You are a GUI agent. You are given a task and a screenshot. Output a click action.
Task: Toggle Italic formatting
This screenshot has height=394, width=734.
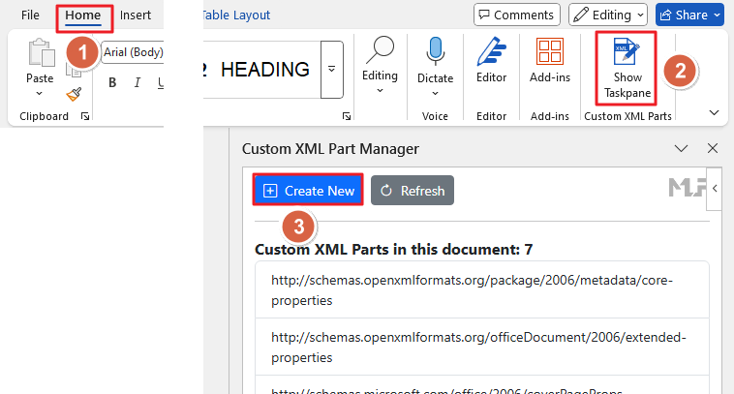[x=137, y=83]
